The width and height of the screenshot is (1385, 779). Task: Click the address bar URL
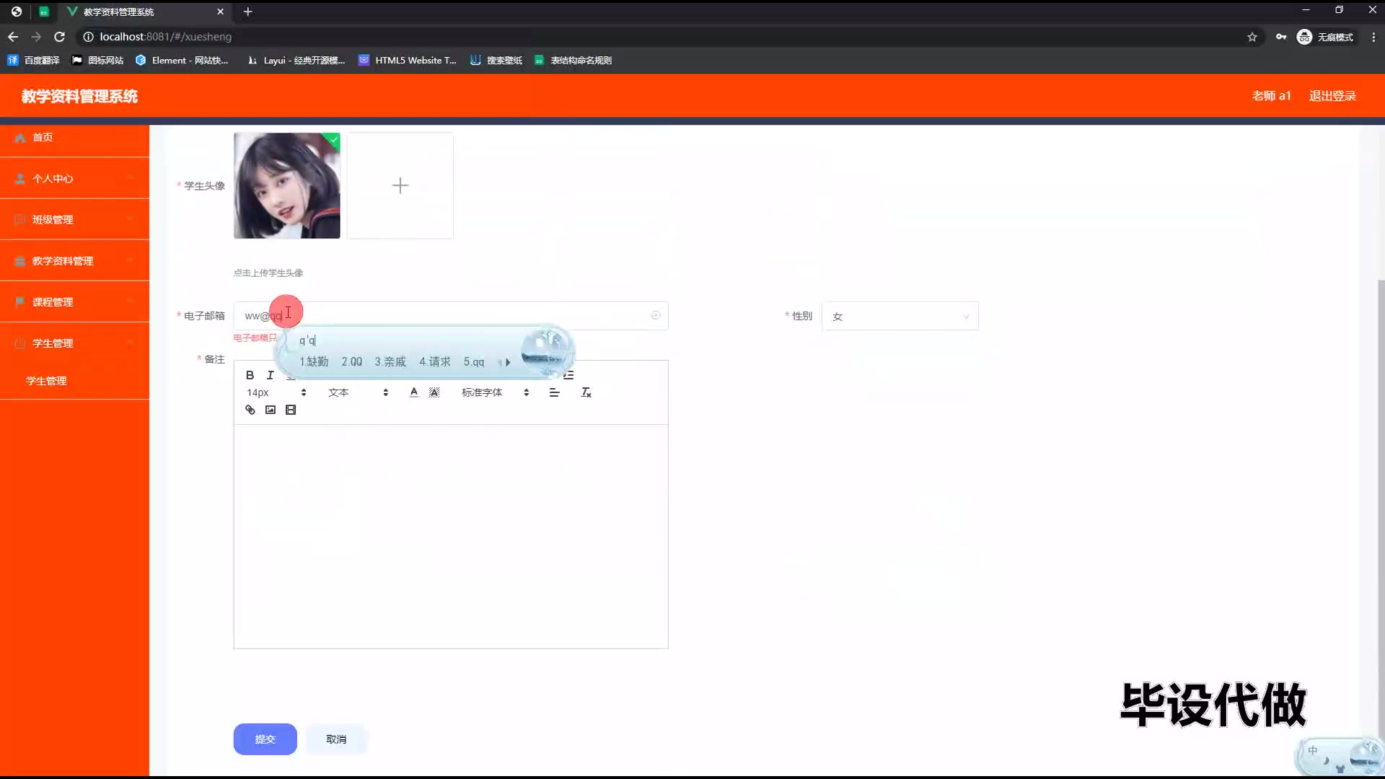[x=166, y=37]
